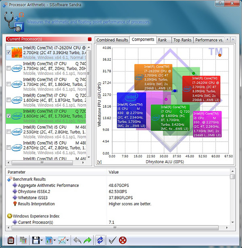242x248 pixels.
Task: Click the Dhrystone iSSE4.2 diamond icon
Action: (15, 191)
